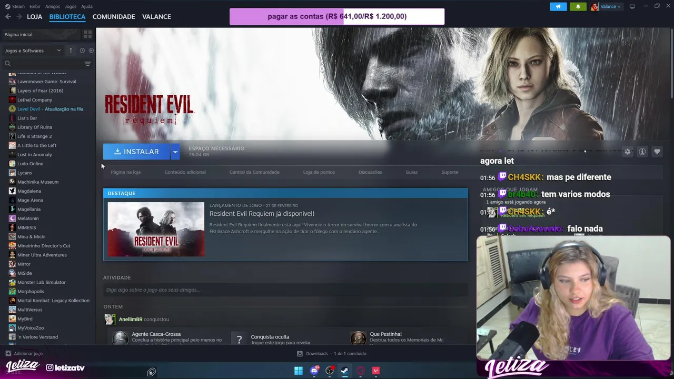Open game info circle icon

click(x=642, y=152)
